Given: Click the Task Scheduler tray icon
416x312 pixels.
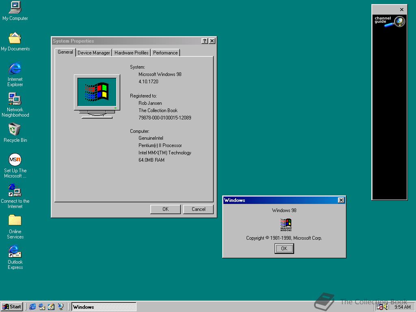Looking at the screenshot, I should tap(380, 307).
